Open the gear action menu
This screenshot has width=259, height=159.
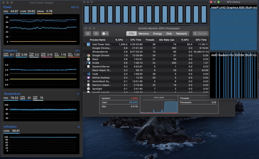tap(105, 33)
